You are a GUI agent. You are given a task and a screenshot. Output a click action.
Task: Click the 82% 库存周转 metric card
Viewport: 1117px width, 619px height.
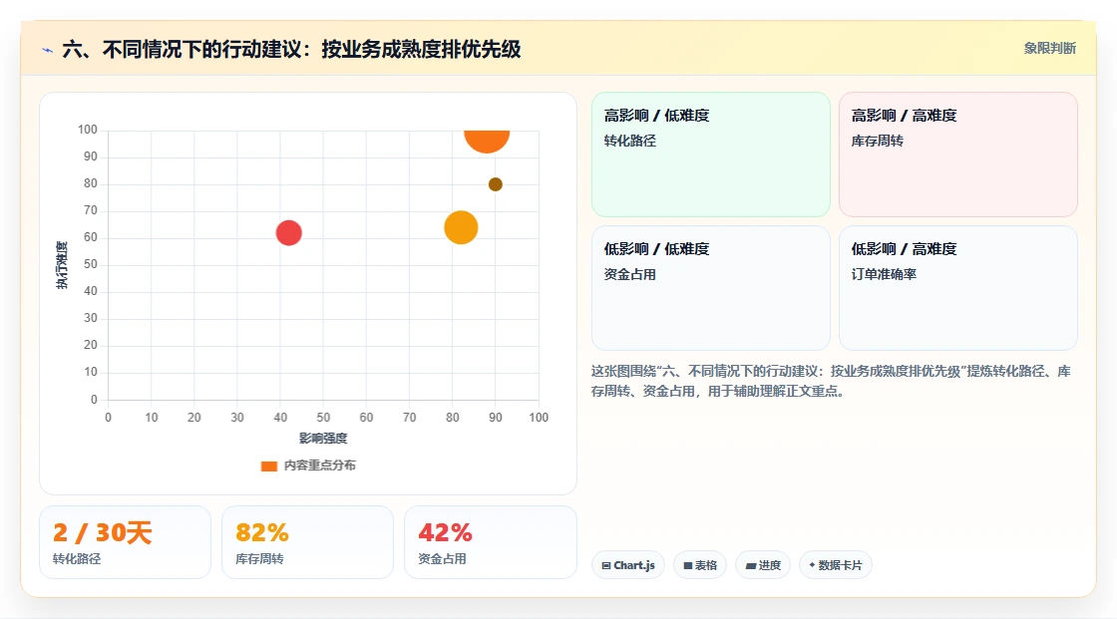point(308,542)
